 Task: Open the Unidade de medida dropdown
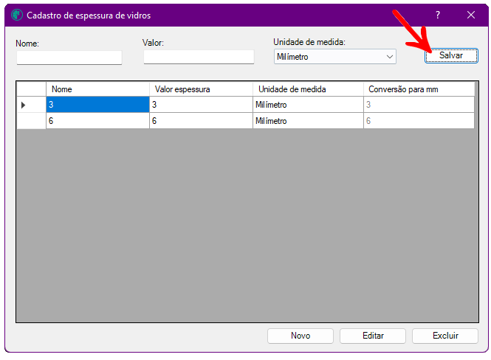tap(335, 57)
